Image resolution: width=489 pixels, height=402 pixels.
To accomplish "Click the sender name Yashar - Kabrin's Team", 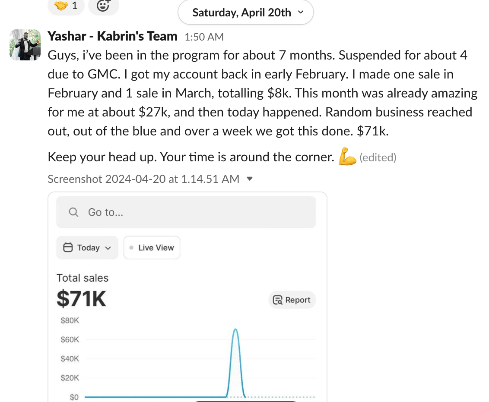I will (x=112, y=36).
